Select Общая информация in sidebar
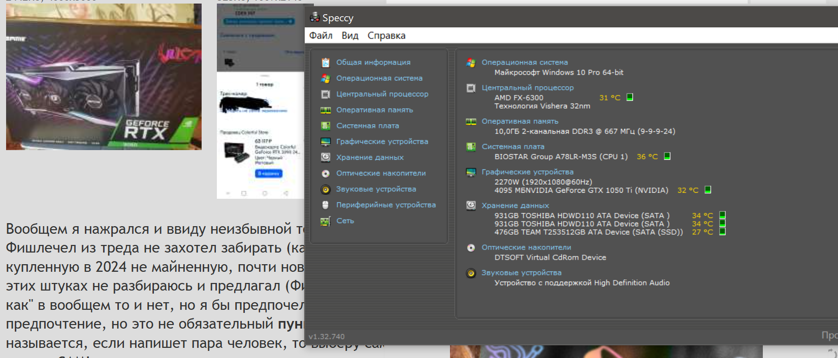Viewport: 838px width, 358px height. tap(373, 62)
